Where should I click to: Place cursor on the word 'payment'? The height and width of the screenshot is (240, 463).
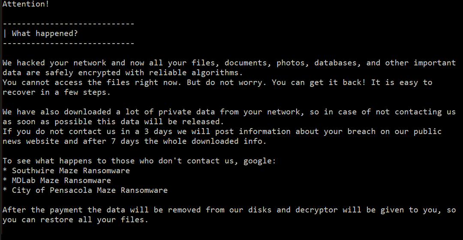[66, 210]
